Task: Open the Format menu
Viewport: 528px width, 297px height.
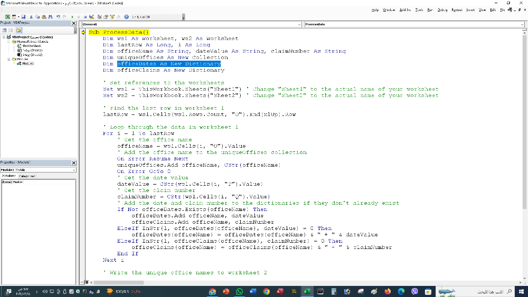Action: click(x=457, y=10)
